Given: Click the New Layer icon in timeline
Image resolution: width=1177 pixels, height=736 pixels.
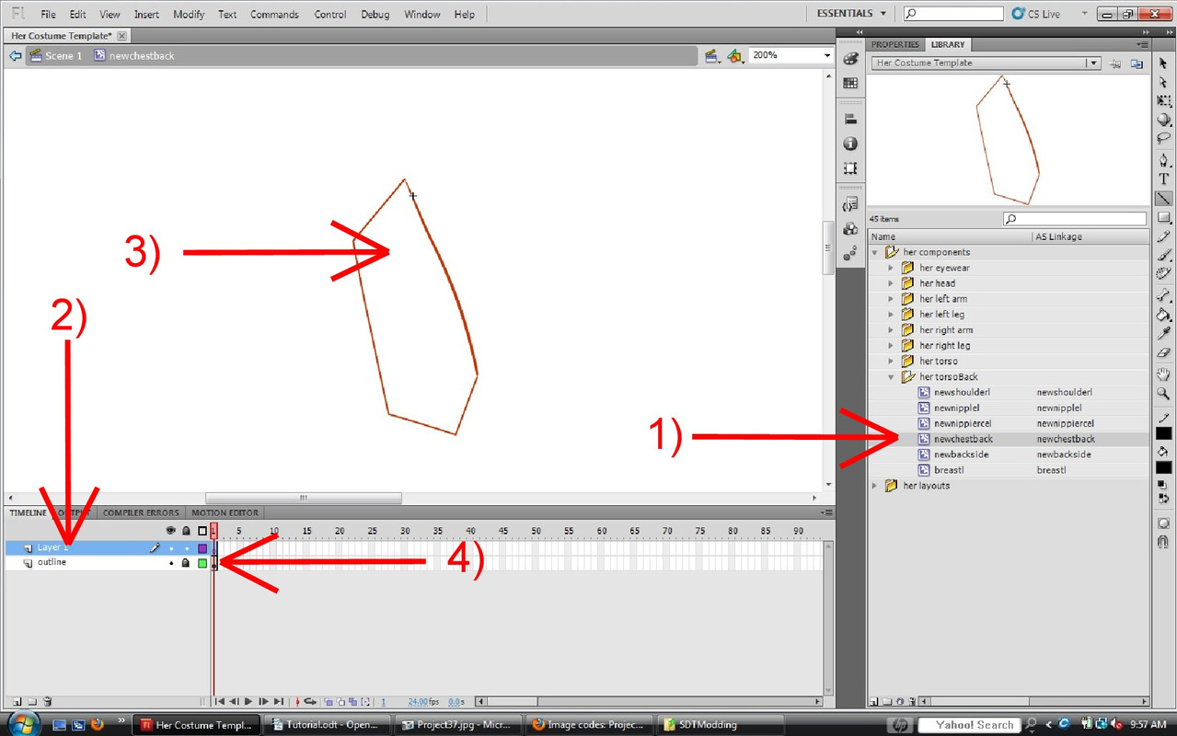Looking at the screenshot, I should 16,702.
